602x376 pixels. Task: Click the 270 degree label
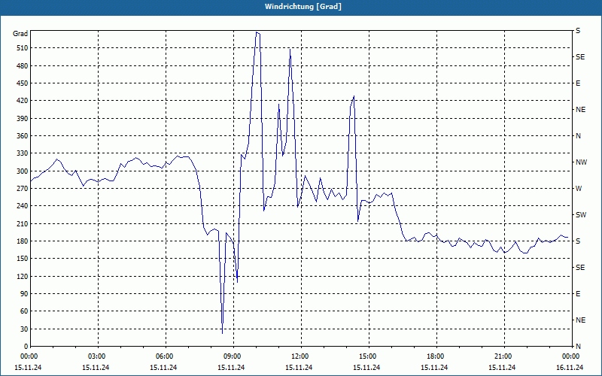click(x=22, y=189)
